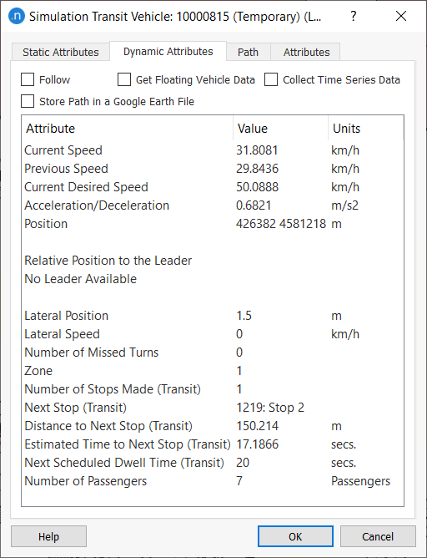This screenshot has width=427, height=558.
Task: Click the Aimsun app icon in title bar
Action: tap(17, 17)
